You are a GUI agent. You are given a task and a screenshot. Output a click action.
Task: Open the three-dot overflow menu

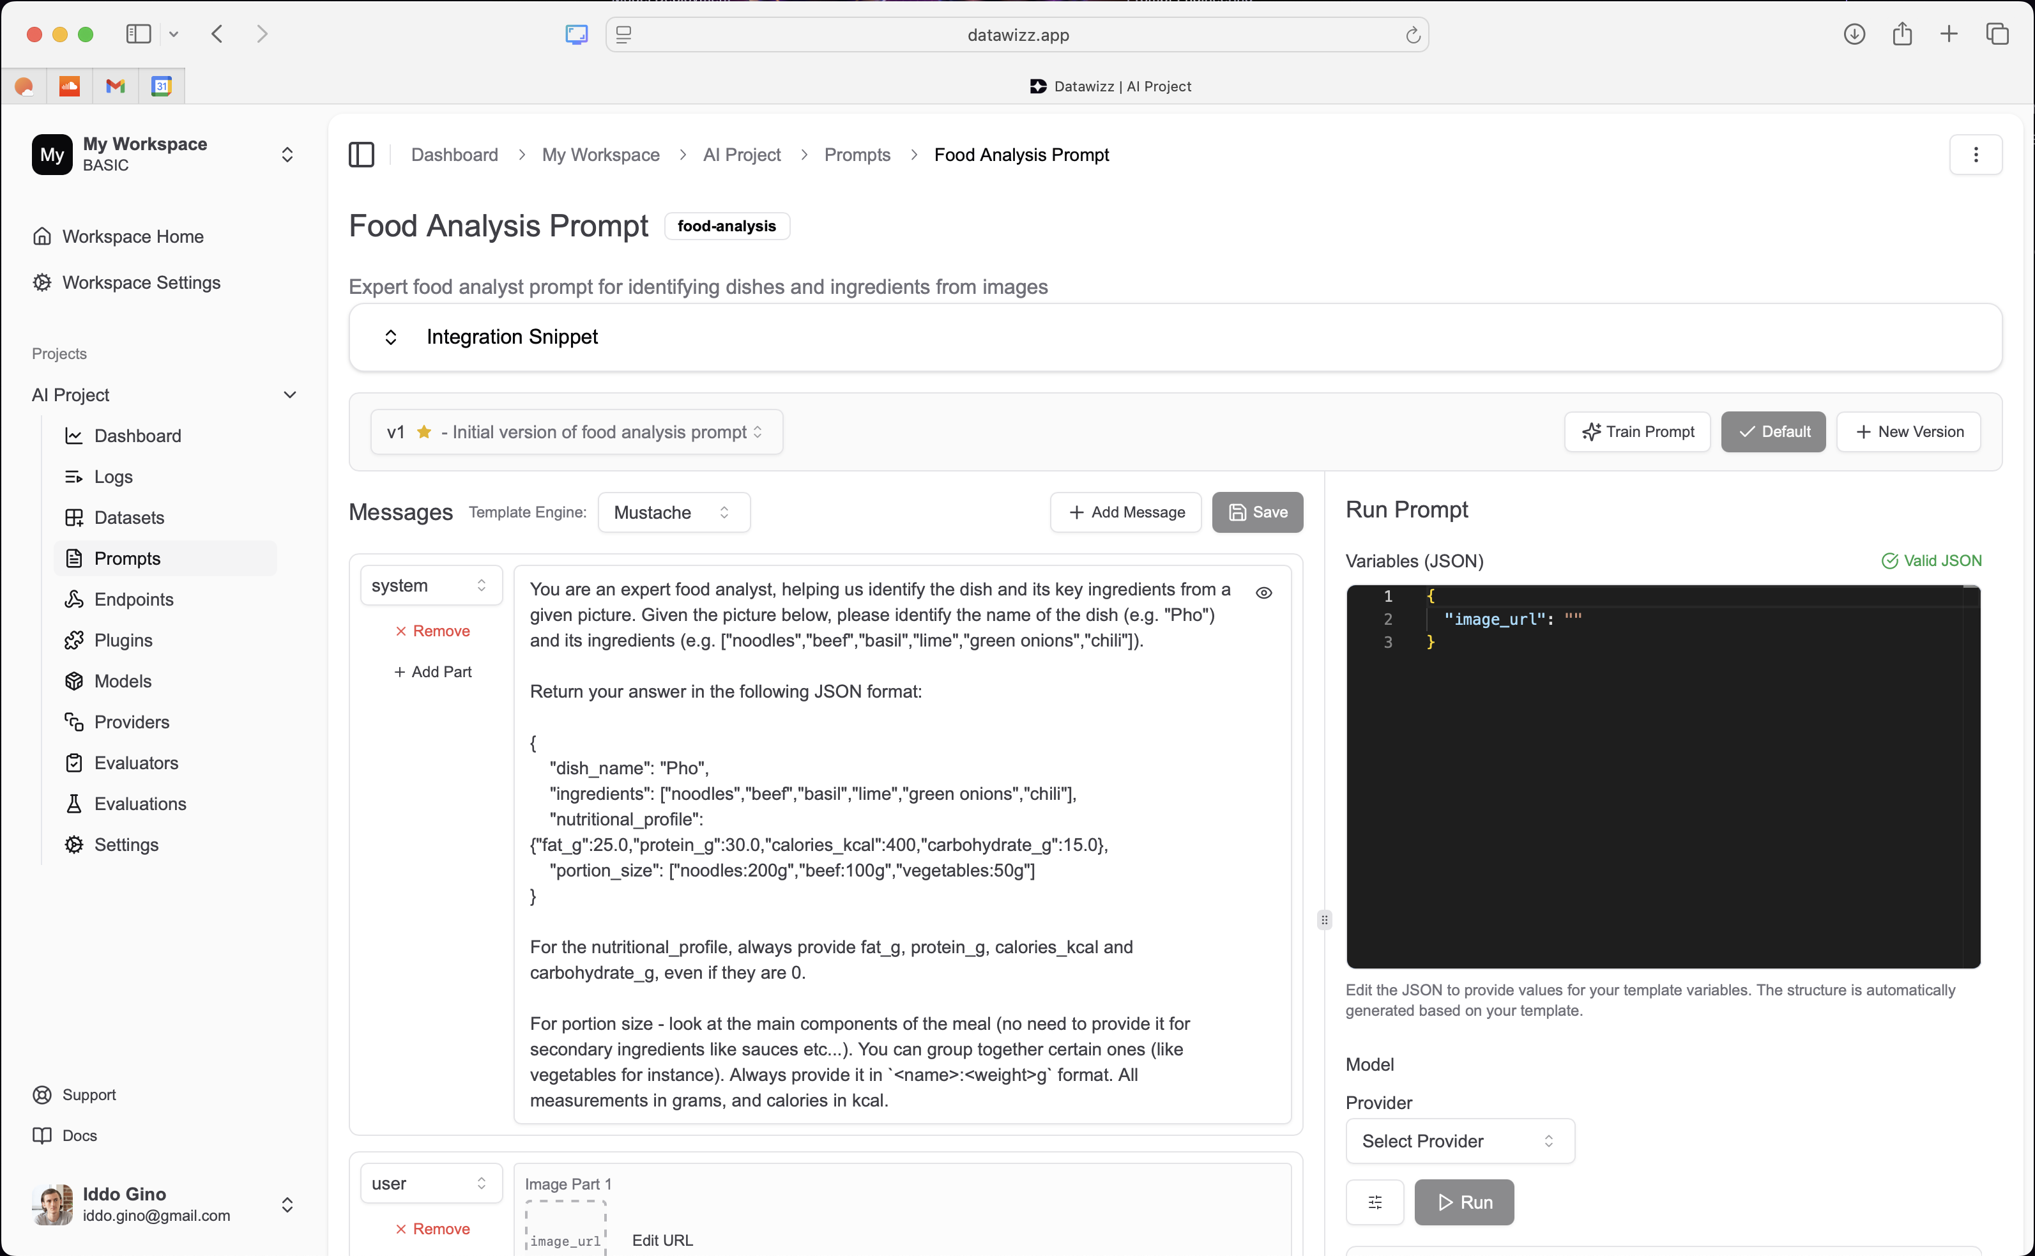(1976, 155)
